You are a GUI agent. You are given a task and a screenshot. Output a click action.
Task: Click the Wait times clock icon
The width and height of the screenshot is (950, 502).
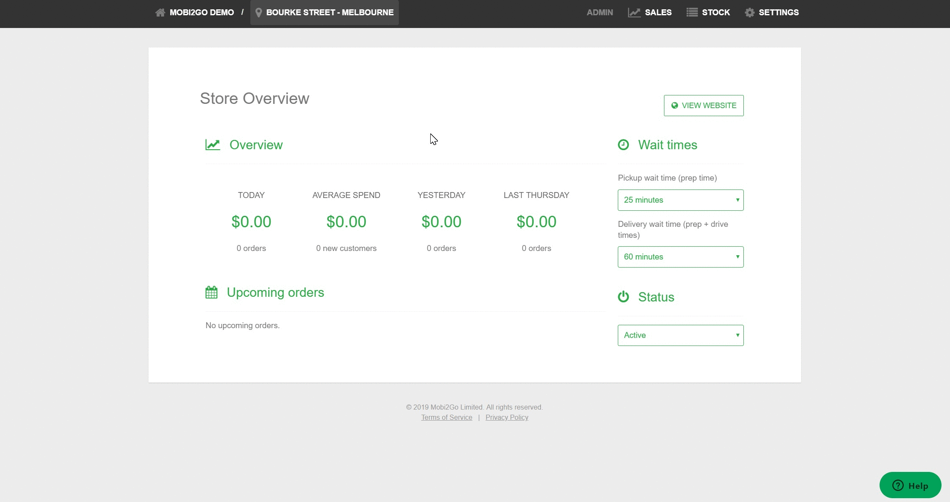(x=623, y=145)
